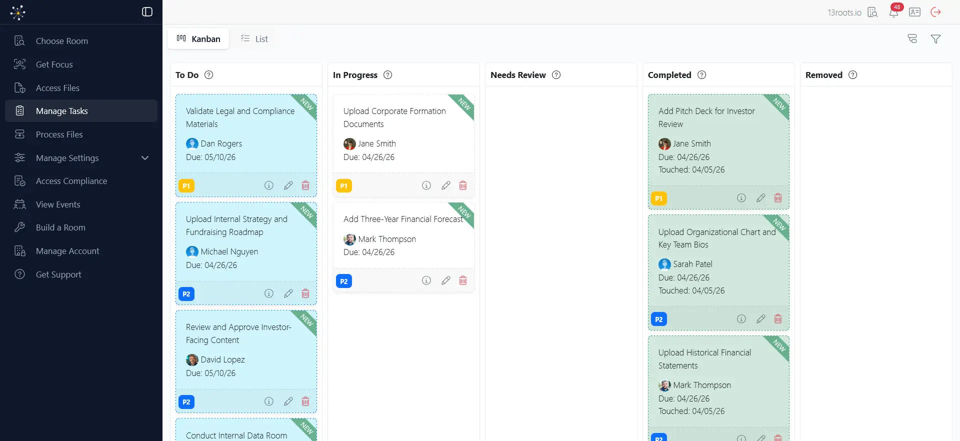Edit Upload Organizational Chart task

pos(761,319)
